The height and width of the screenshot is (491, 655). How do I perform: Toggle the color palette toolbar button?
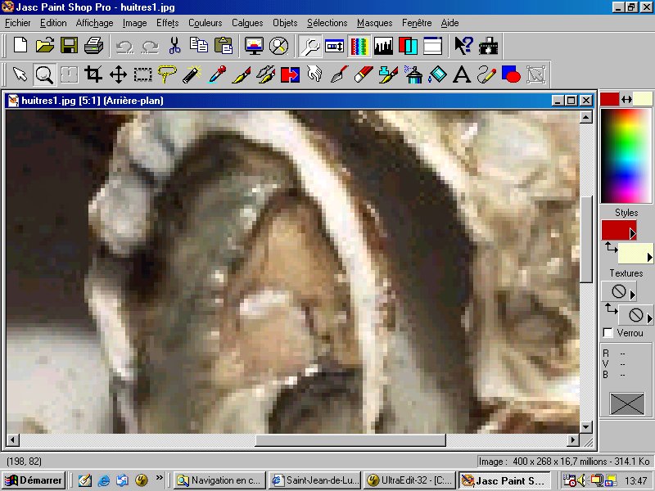pyautogui.click(x=359, y=46)
